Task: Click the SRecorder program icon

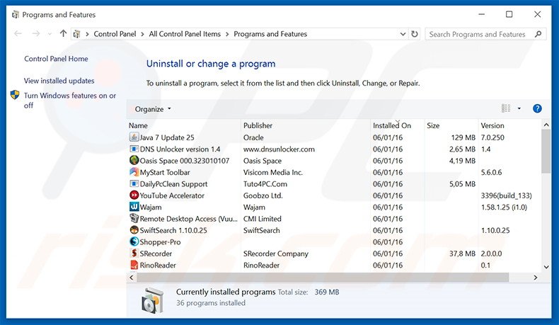Action: tap(134, 253)
